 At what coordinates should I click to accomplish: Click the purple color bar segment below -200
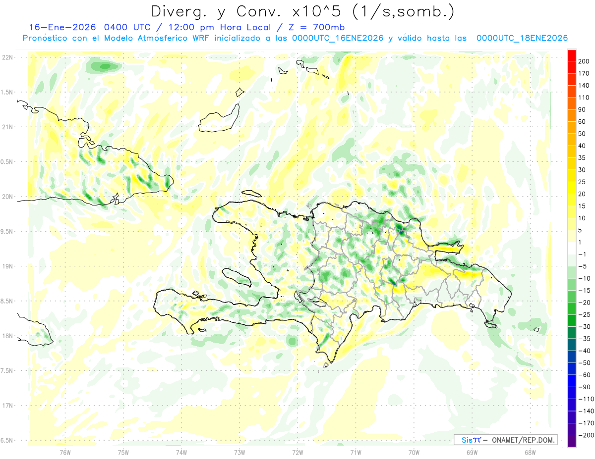tap(572, 441)
